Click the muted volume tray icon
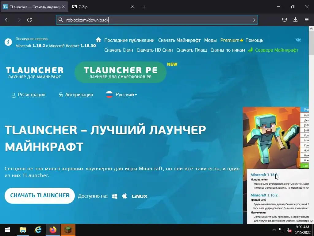 (289, 230)
